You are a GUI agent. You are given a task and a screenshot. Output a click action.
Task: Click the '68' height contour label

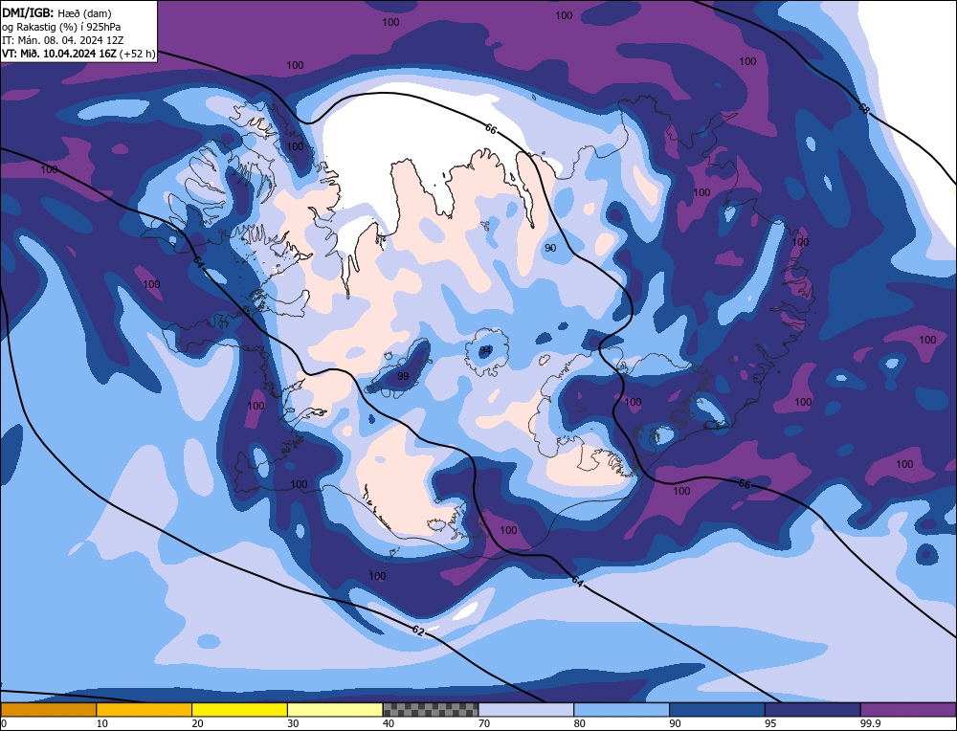coord(863,109)
